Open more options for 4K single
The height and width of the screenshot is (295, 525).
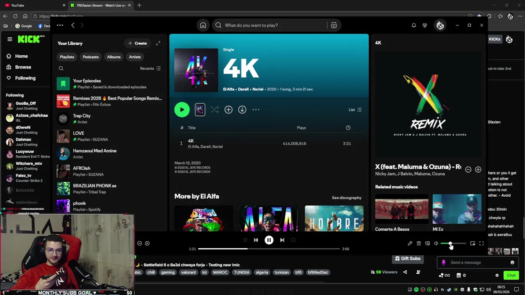256,109
